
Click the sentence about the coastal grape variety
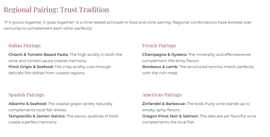click(x=80, y=104)
